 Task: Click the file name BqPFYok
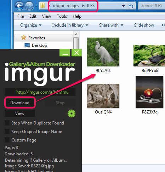pos(150,71)
